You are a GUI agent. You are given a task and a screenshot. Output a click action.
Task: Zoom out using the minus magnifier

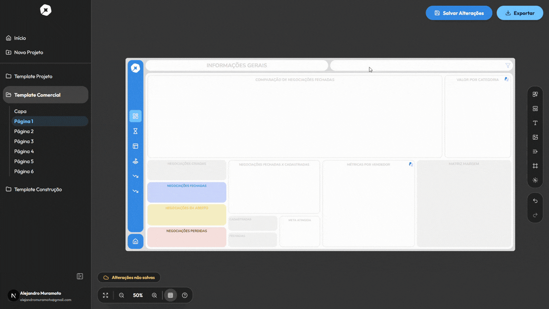tap(122, 295)
